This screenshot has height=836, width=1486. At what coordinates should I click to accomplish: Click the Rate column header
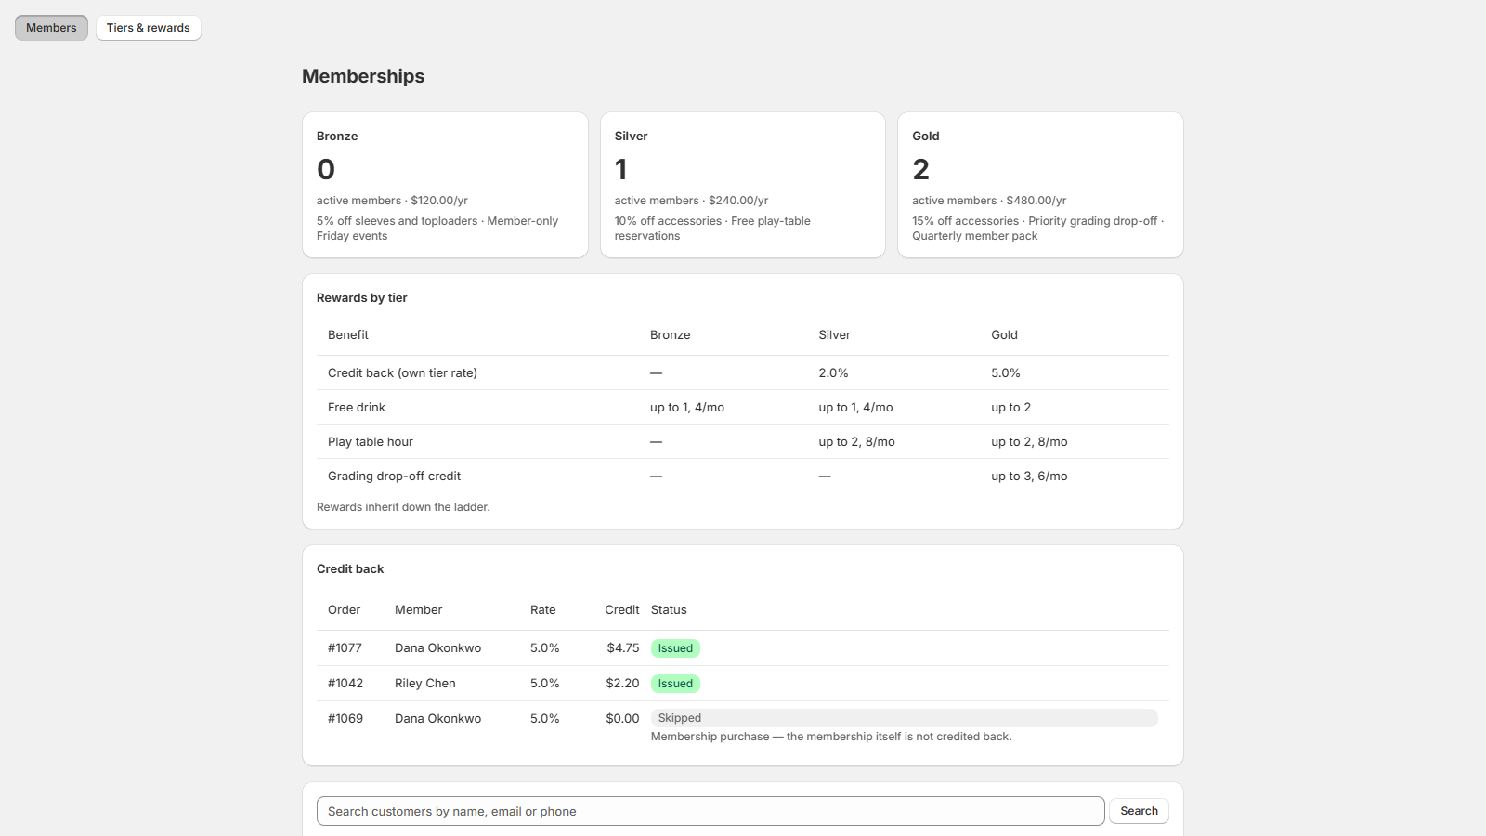click(543, 609)
